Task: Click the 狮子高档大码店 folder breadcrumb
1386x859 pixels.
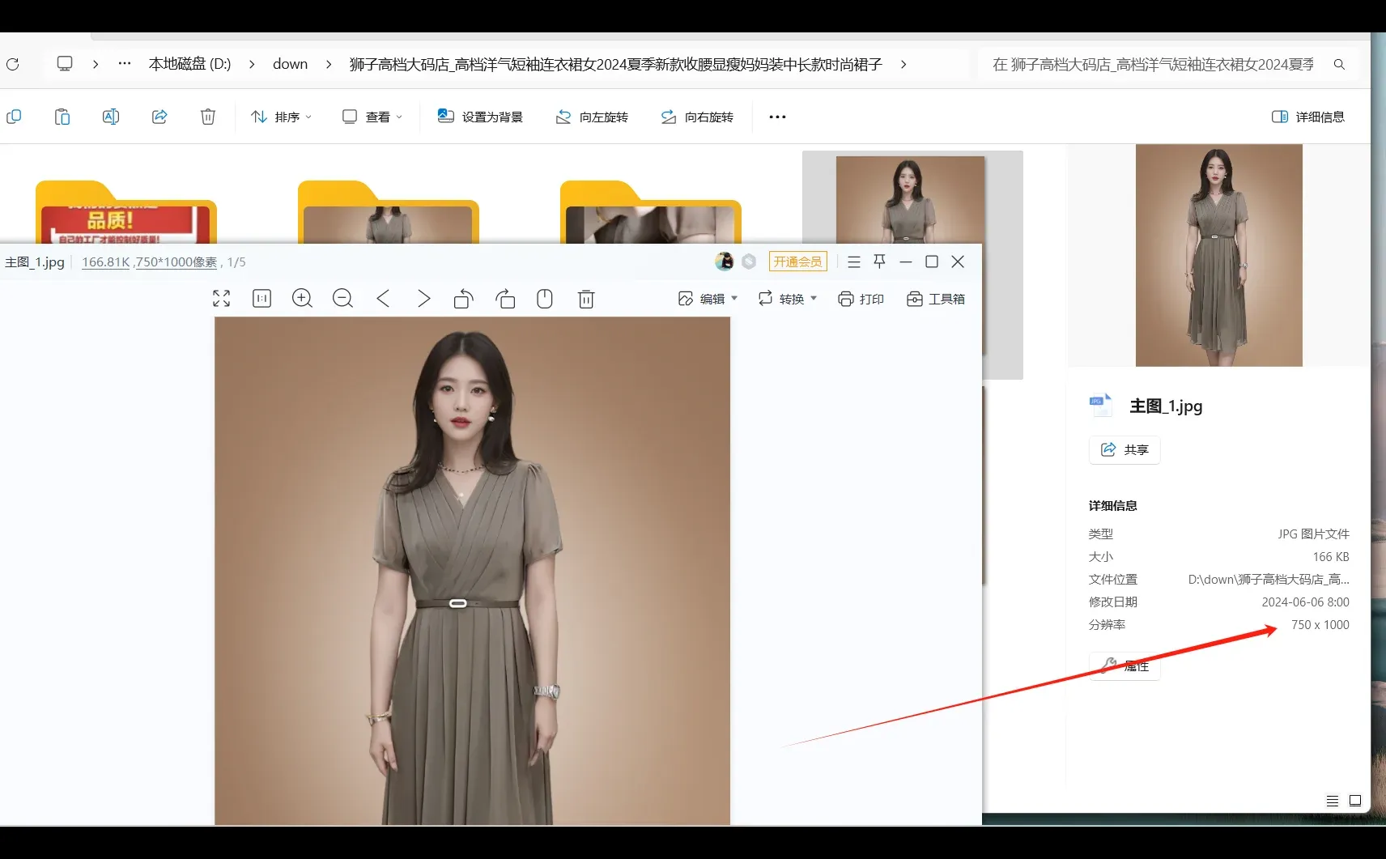Action: 615,64
